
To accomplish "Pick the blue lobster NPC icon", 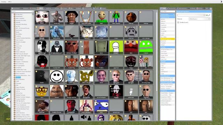I will (56, 32).
